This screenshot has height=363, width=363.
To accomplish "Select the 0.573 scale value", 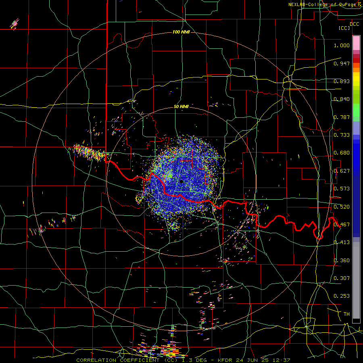I will (342, 189).
